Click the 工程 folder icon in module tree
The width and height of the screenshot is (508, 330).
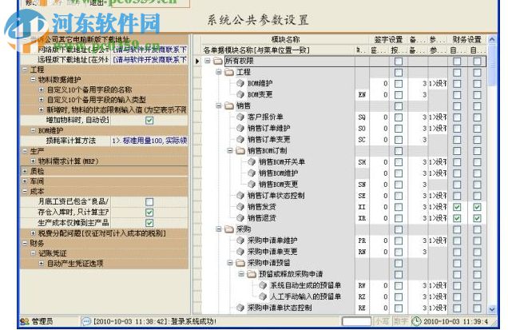[229, 72]
